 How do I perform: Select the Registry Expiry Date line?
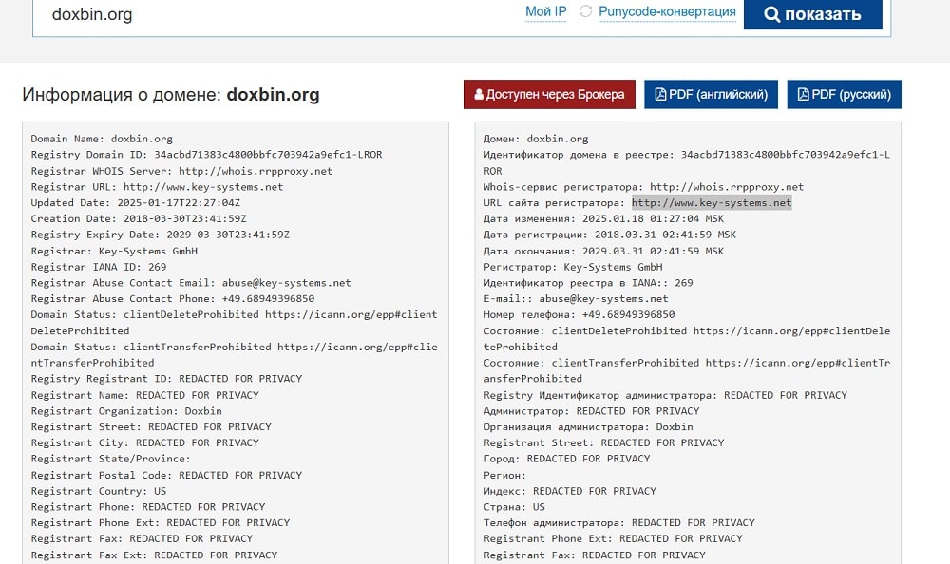coord(161,235)
